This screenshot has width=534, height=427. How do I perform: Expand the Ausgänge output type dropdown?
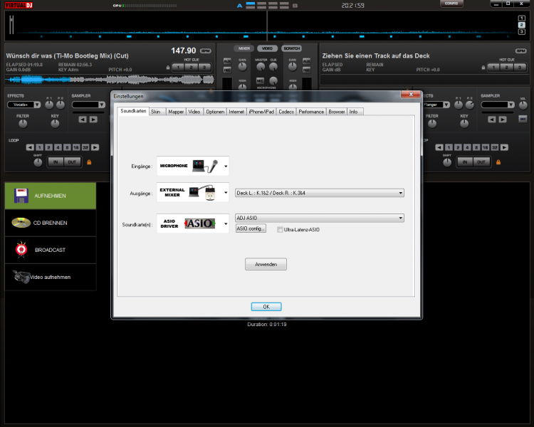click(226, 193)
